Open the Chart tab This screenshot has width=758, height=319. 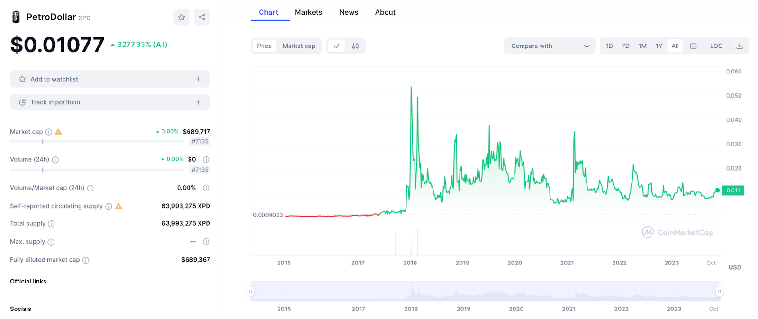pos(269,12)
